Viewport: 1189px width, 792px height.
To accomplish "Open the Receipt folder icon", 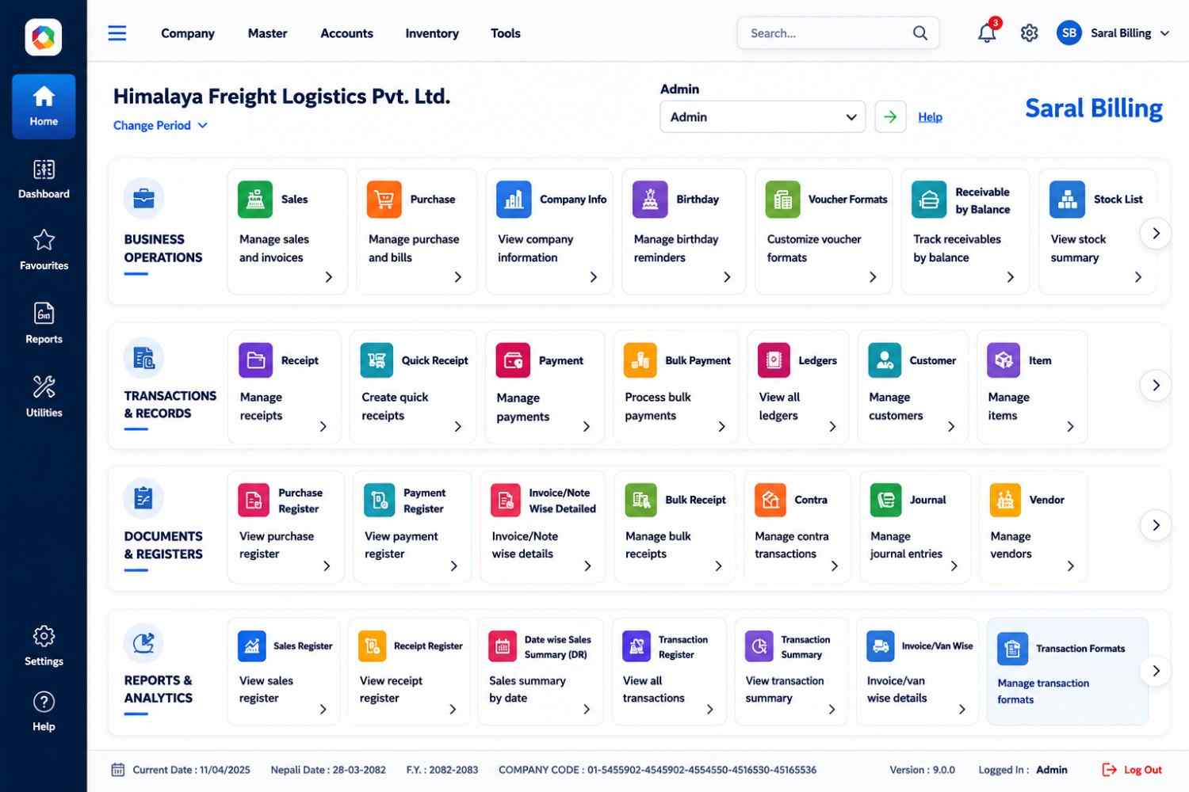I will tap(256, 360).
